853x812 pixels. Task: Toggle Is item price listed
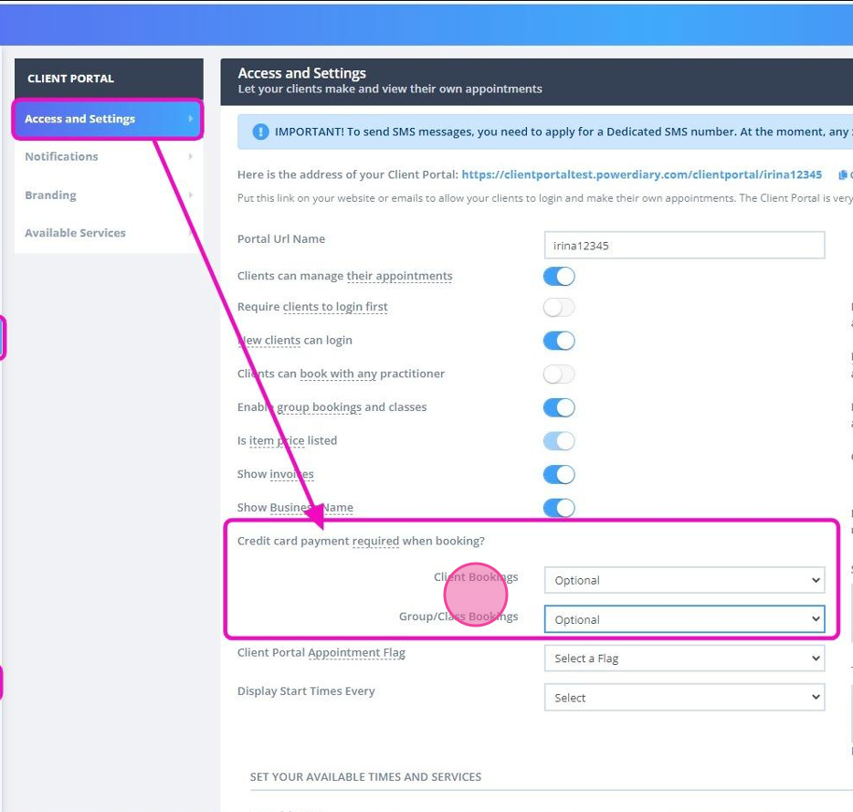tap(559, 440)
